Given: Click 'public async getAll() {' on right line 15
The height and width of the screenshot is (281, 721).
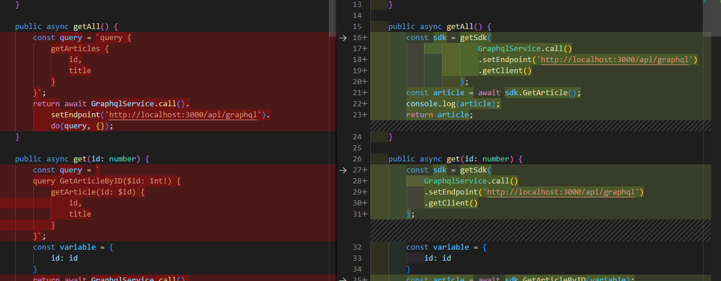Looking at the screenshot, I should (440, 26).
